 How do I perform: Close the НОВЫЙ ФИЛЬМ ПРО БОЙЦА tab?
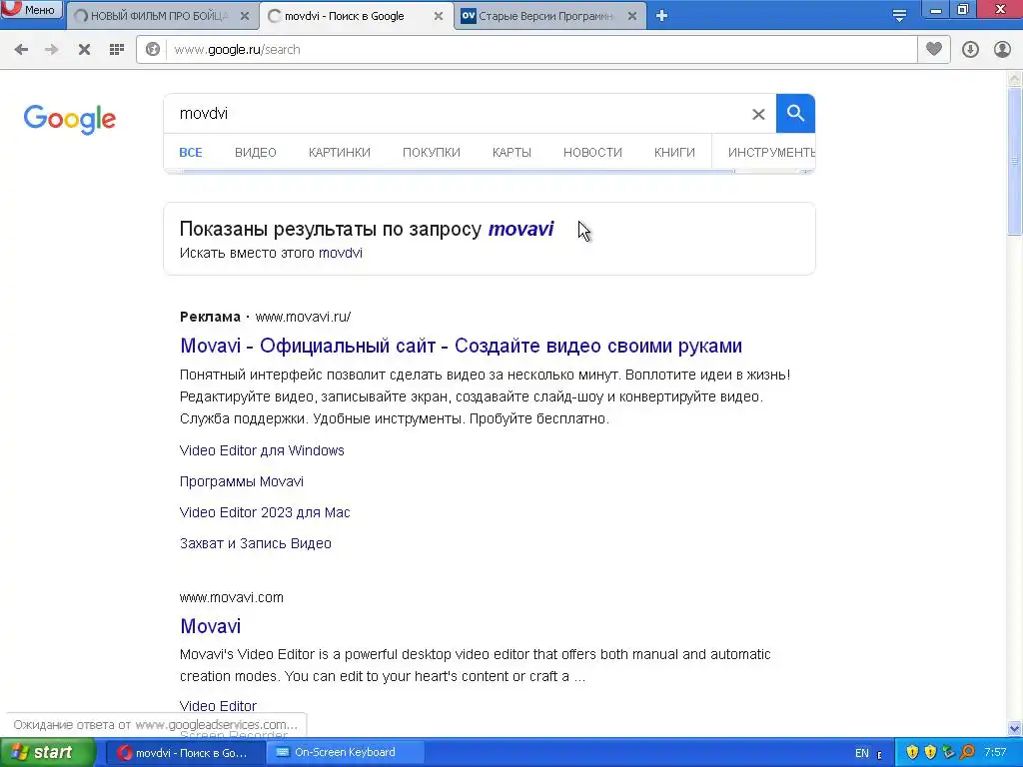point(245,16)
